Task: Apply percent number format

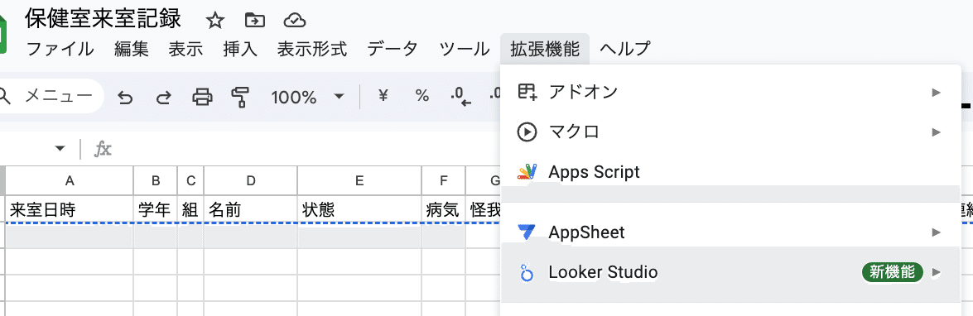Action: coord(422,96)
